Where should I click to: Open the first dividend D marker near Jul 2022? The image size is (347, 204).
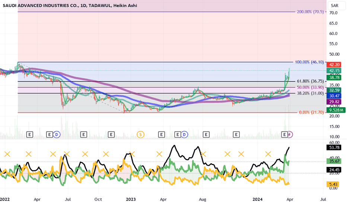[x=57, y=134]
